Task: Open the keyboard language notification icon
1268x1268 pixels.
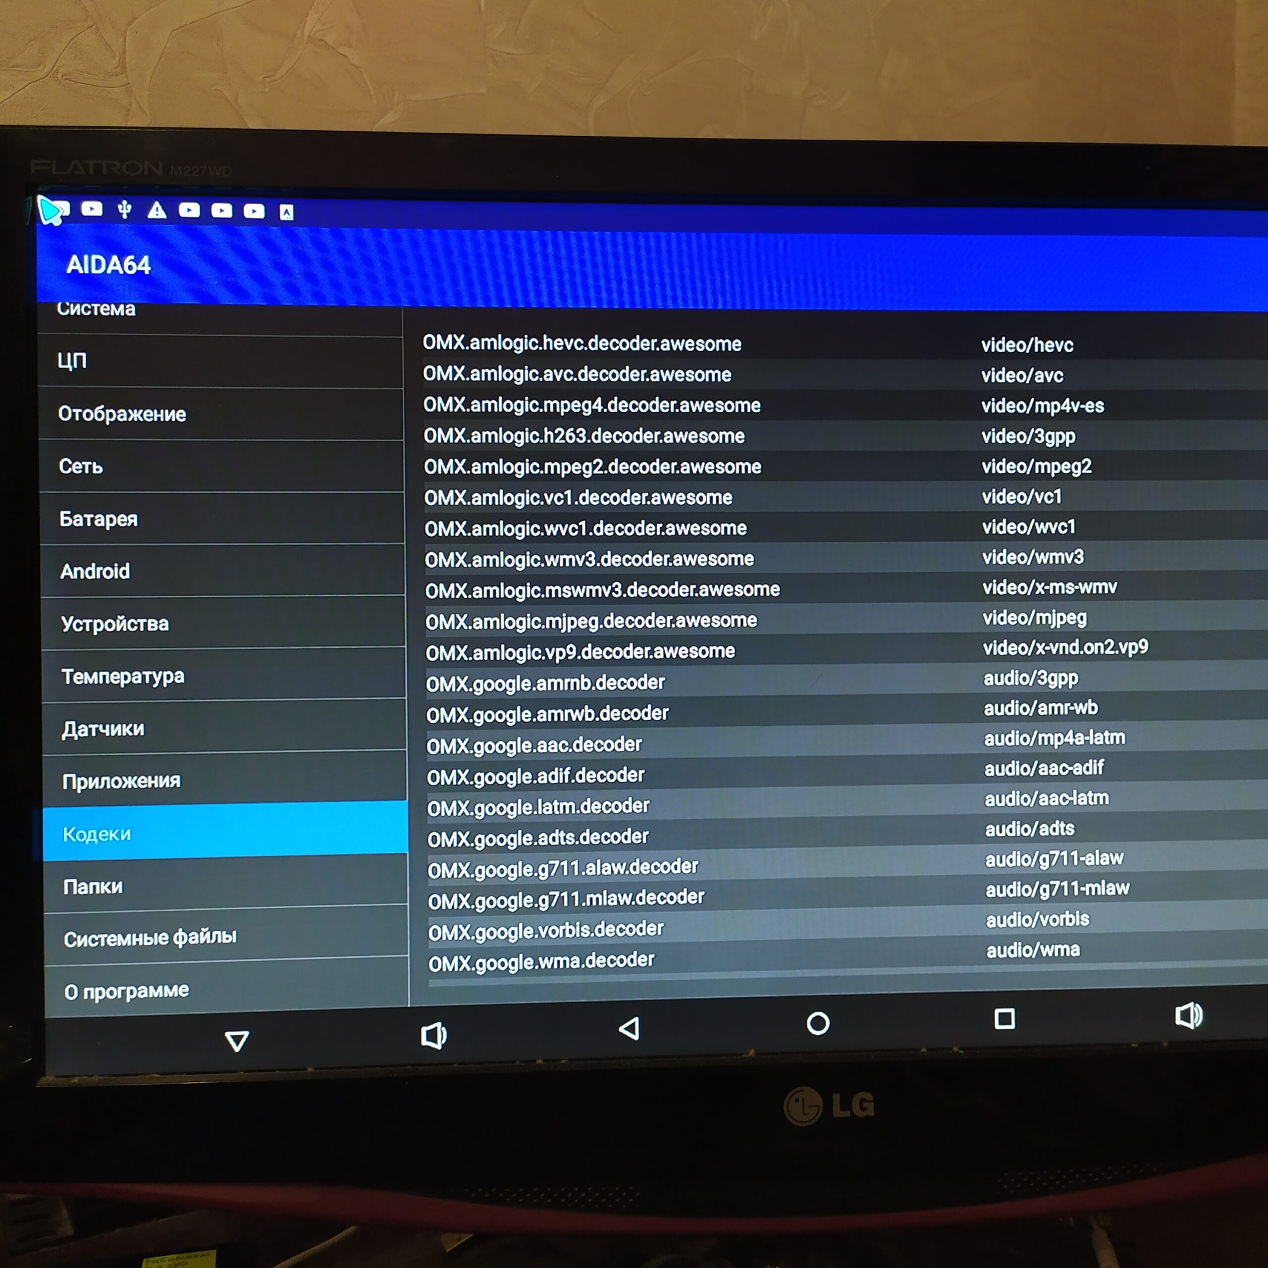Action: coord(287,212)
